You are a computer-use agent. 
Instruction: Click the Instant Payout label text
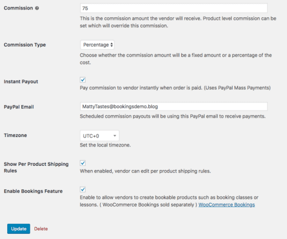pyautogui.click(x=21, y=82)
